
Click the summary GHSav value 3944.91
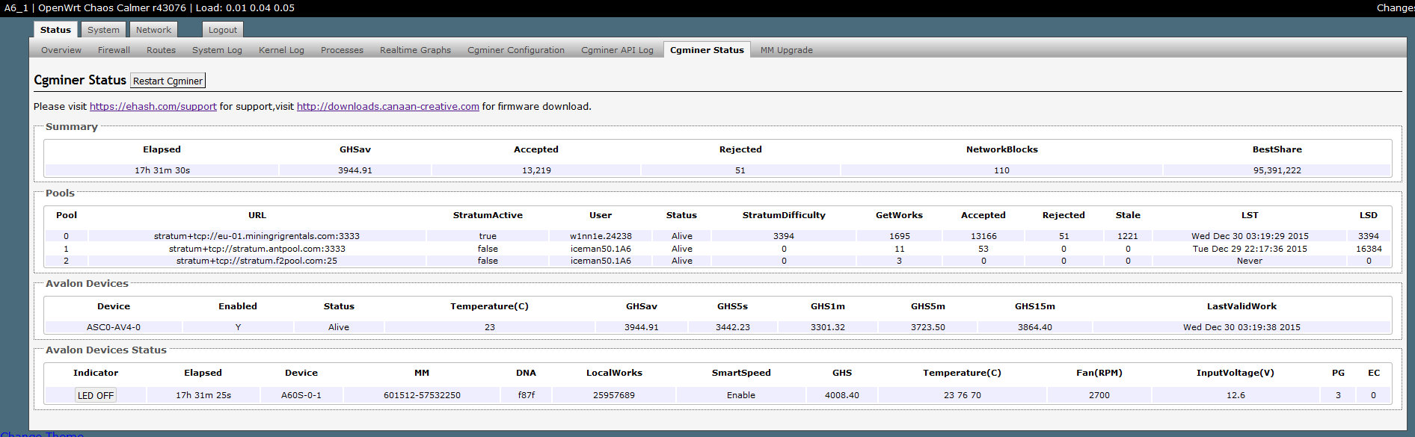pos(354,170)
